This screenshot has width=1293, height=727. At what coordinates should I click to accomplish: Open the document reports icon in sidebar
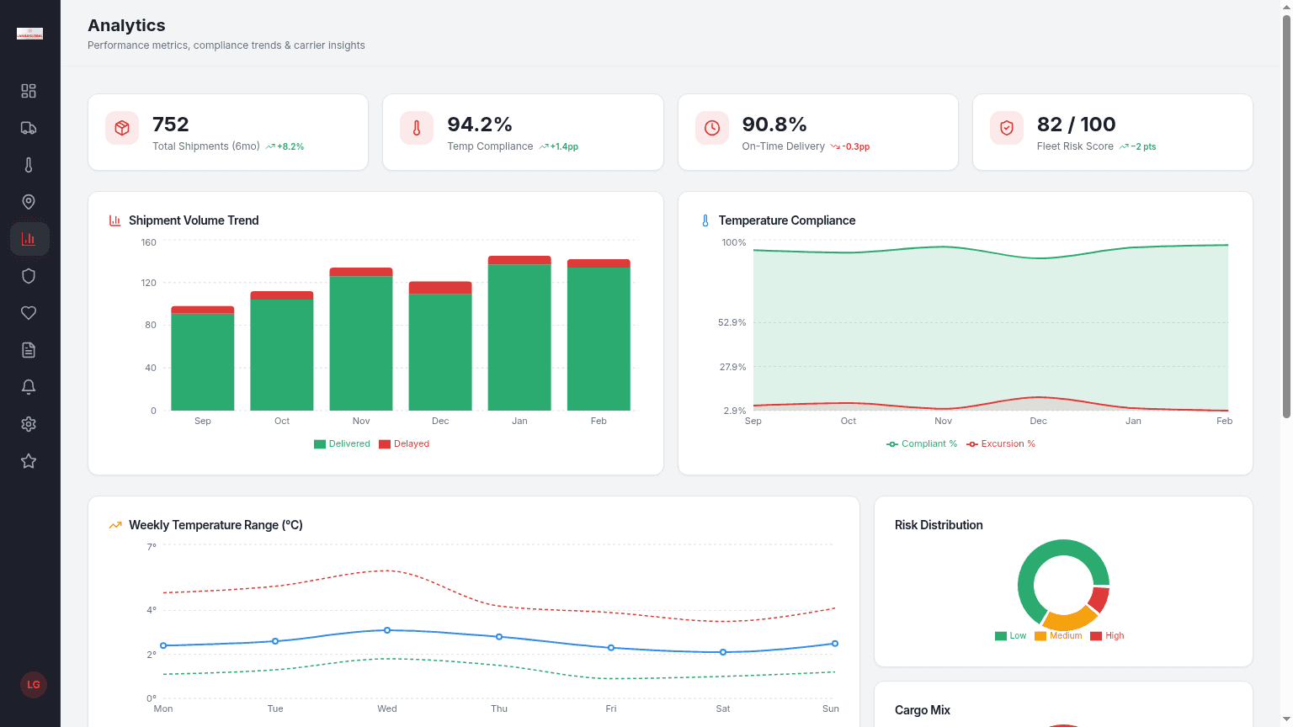(29, 350)
